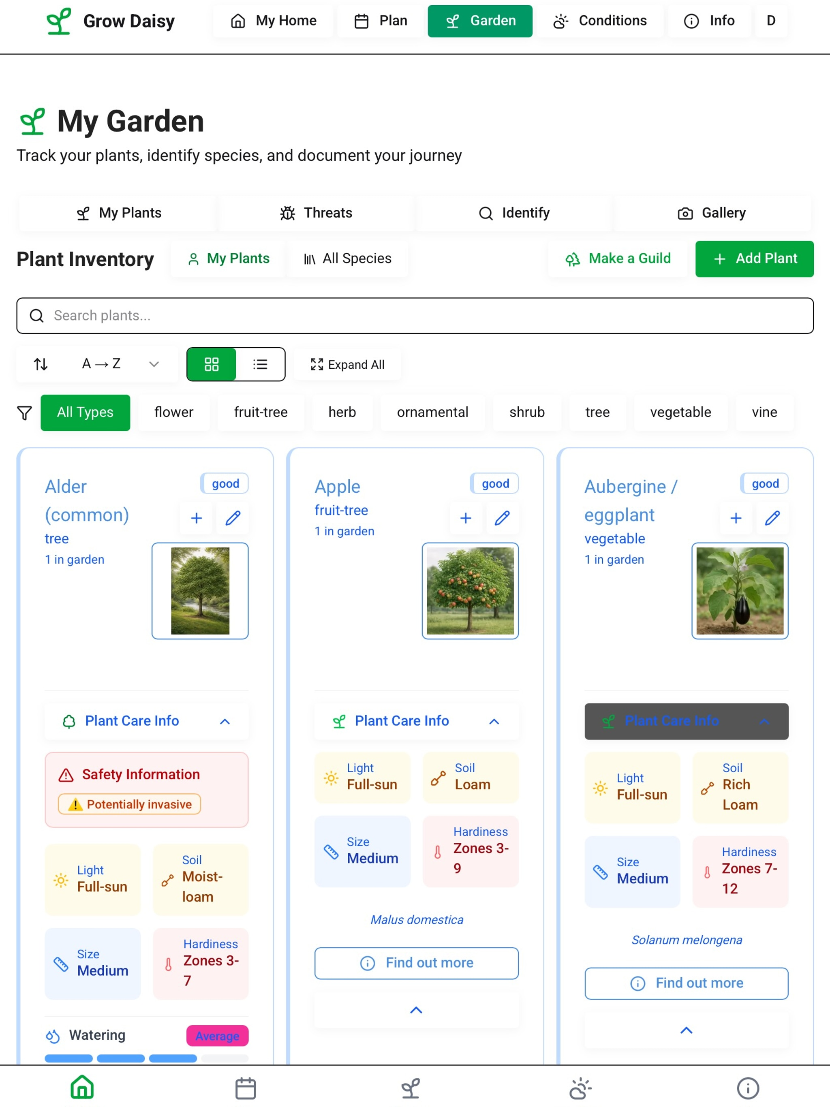830x1107 pixels.
Task: Tap the home icon in bottom bar
Action: click(x=82, y=1087)
